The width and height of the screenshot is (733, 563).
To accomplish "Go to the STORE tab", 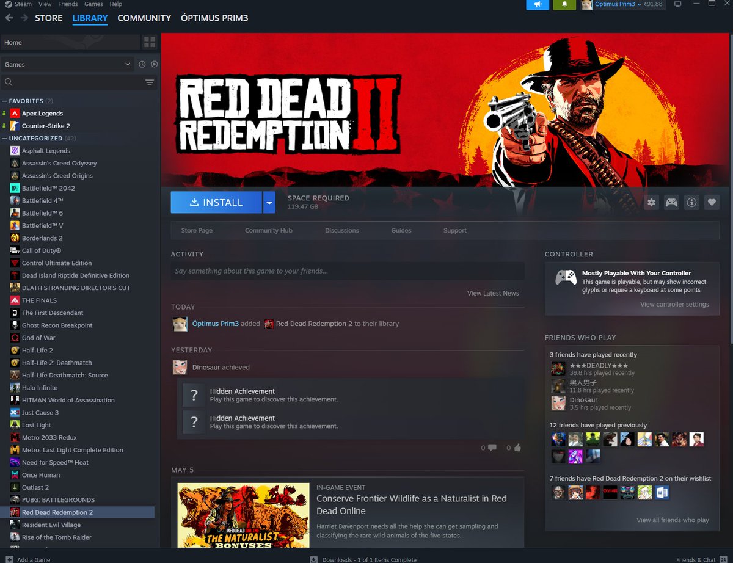I will (x=49, y=18).
